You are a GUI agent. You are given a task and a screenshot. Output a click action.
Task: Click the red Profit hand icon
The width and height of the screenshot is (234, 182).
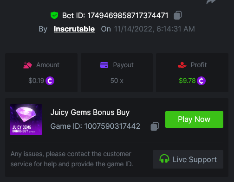[182, 65]
